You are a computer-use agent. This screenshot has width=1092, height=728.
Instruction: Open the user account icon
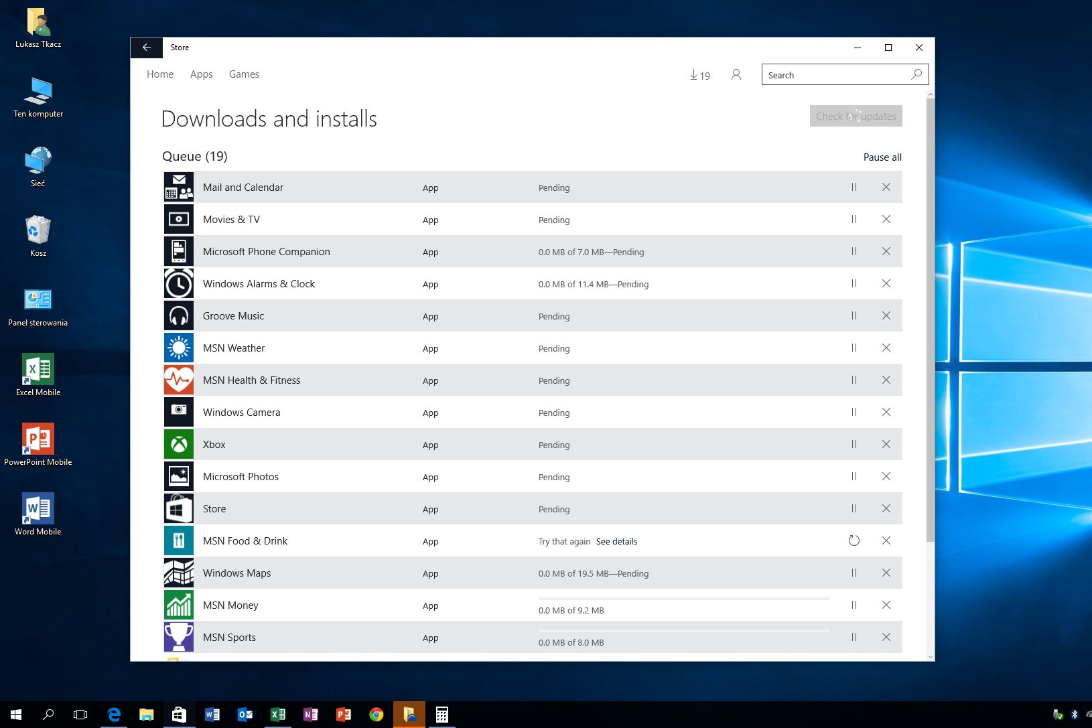[736, 75]
